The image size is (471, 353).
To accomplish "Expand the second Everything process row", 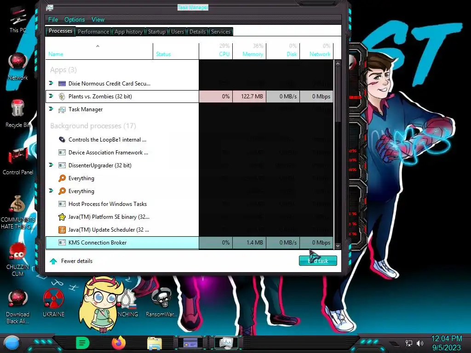I will (51, 191).
